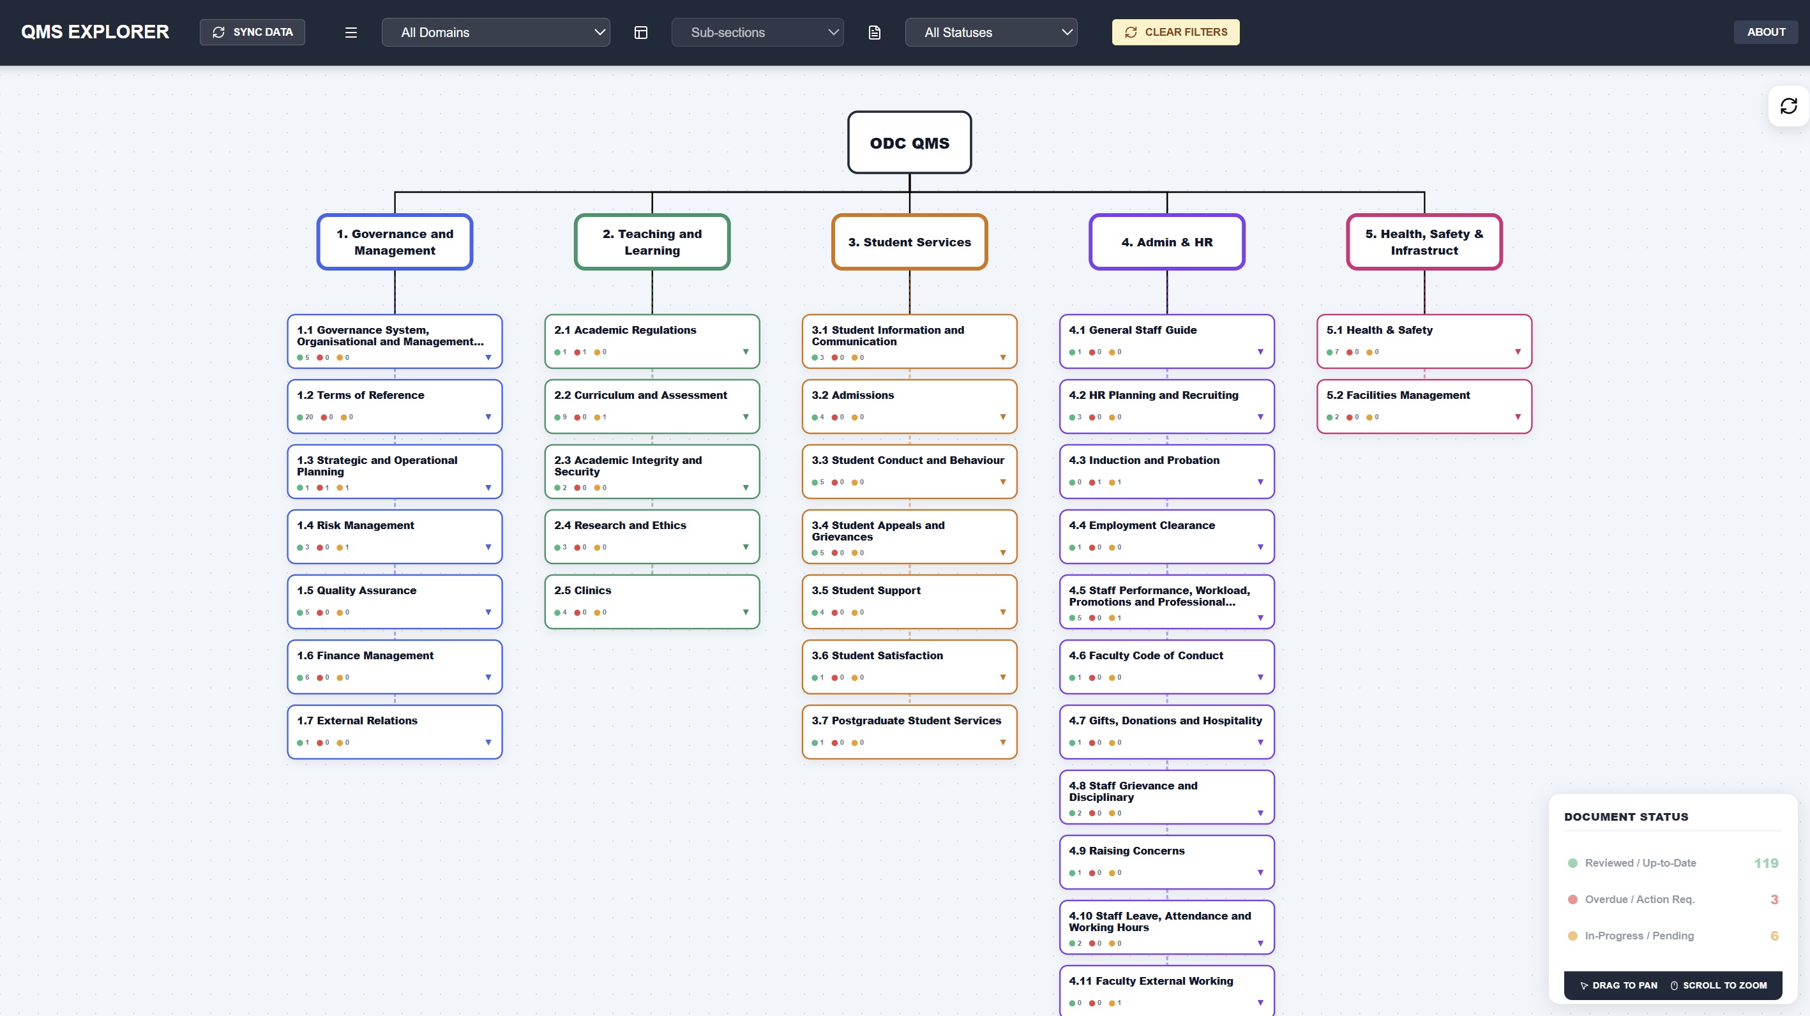The width and height of the screenshot is (1810, 1016).
Task: Expand the 2.1 Academic Regulations arrow
Action: [746, 352]
